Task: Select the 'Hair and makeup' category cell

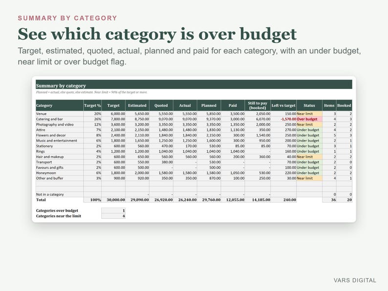Action: coord(60,157)
